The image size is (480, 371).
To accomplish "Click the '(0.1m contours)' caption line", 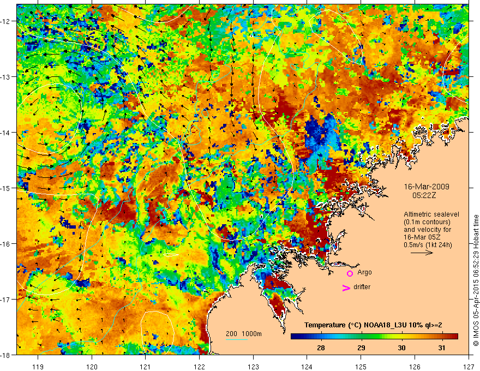I will (x=427, y=222).
